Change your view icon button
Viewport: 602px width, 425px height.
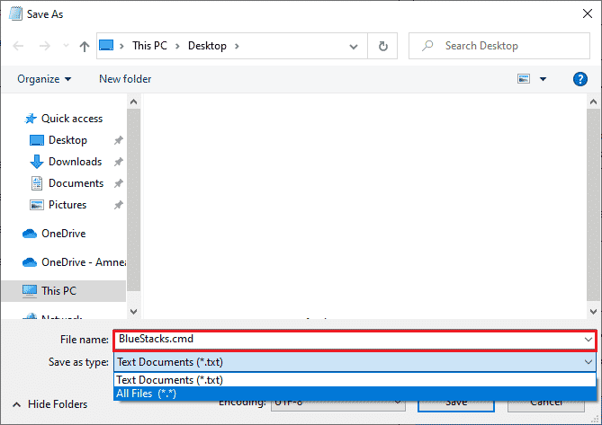pyautogui.click(x=524, y=79)
